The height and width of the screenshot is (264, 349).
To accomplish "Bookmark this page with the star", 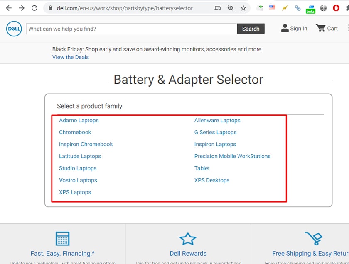I will click(x=243, y=7).
